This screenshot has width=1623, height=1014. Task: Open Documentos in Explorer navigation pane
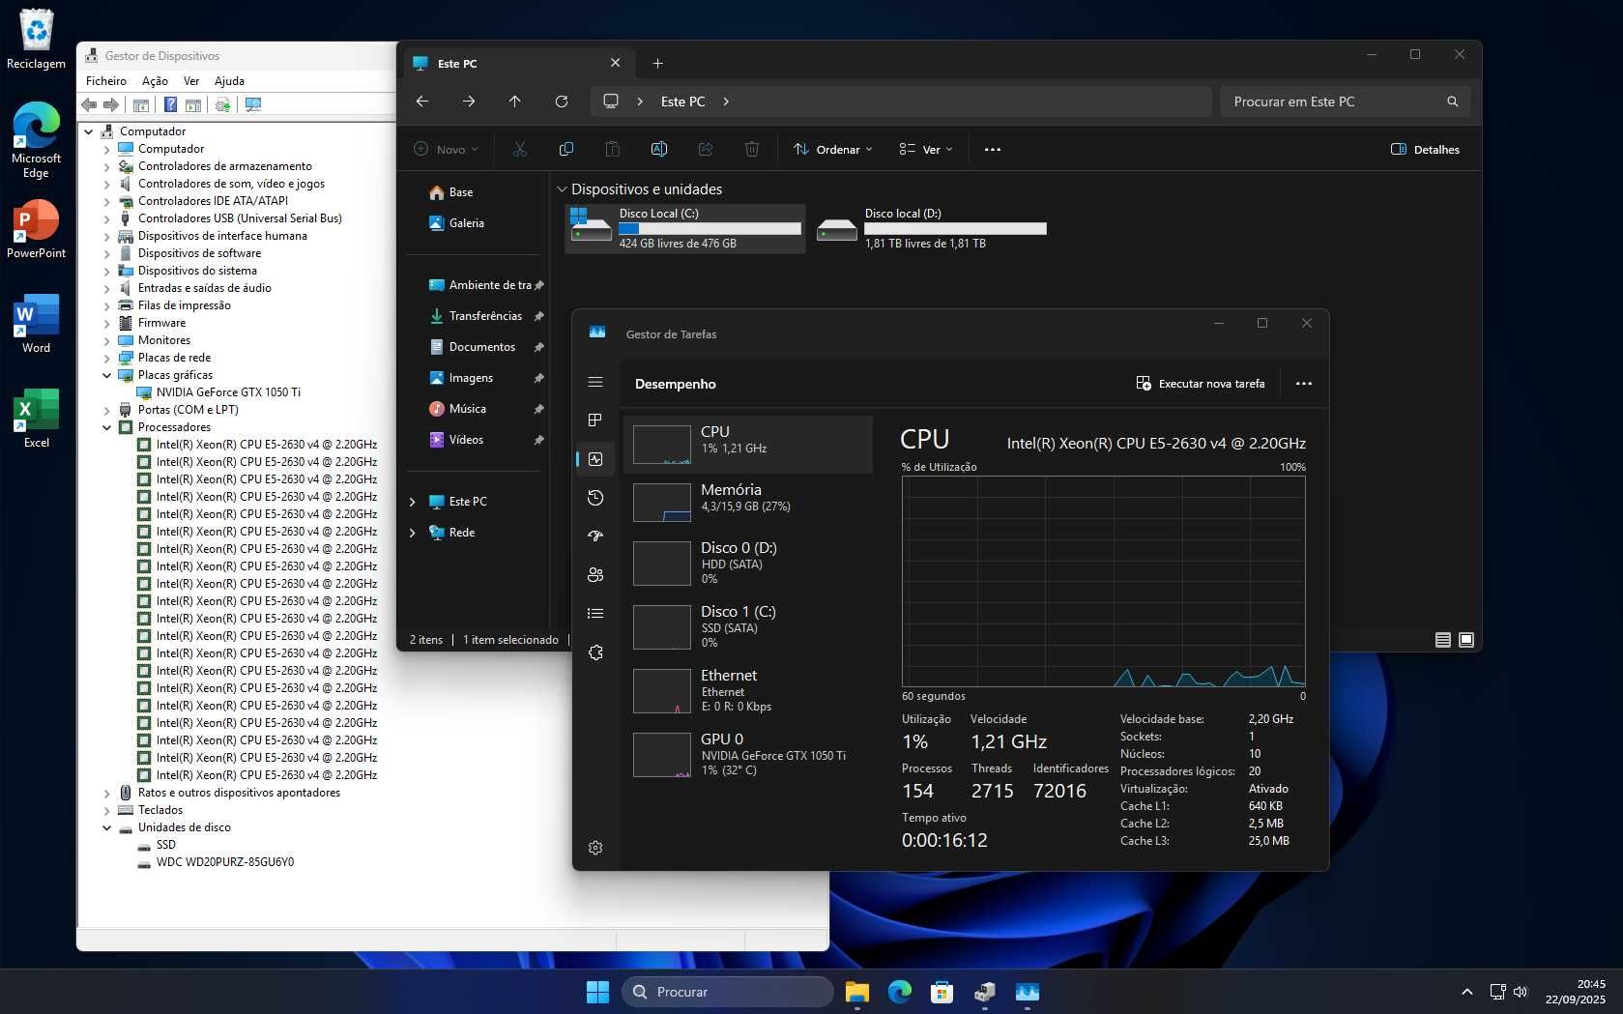(x=482, y=347)
